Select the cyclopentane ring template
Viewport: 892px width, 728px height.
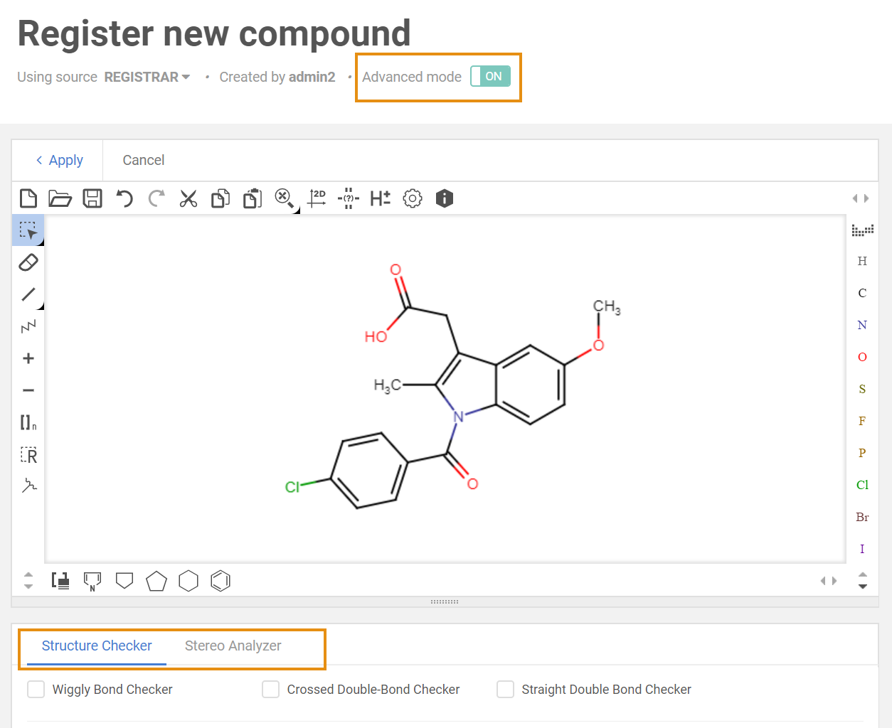156,581
